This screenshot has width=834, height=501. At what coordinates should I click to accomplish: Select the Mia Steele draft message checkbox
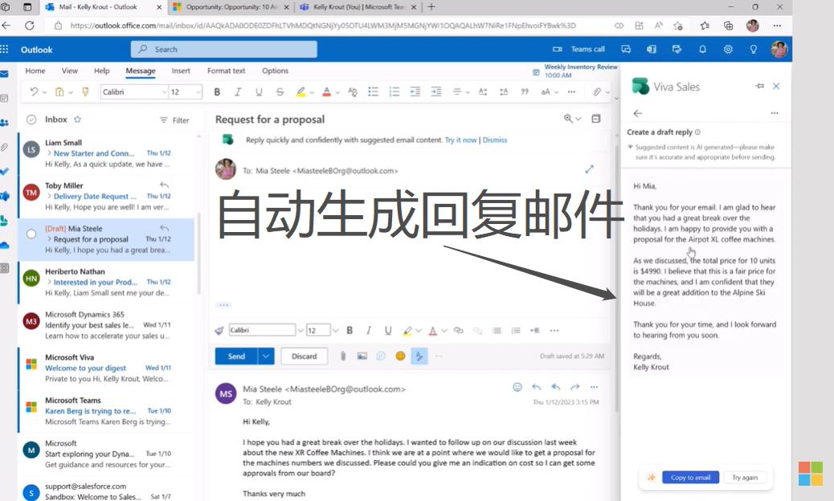[x=31, y=234]
